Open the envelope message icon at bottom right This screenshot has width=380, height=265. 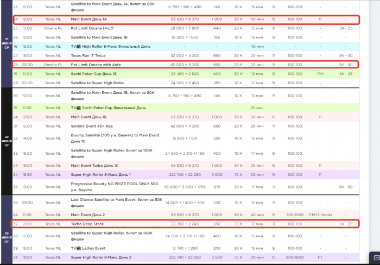point(375,256)
